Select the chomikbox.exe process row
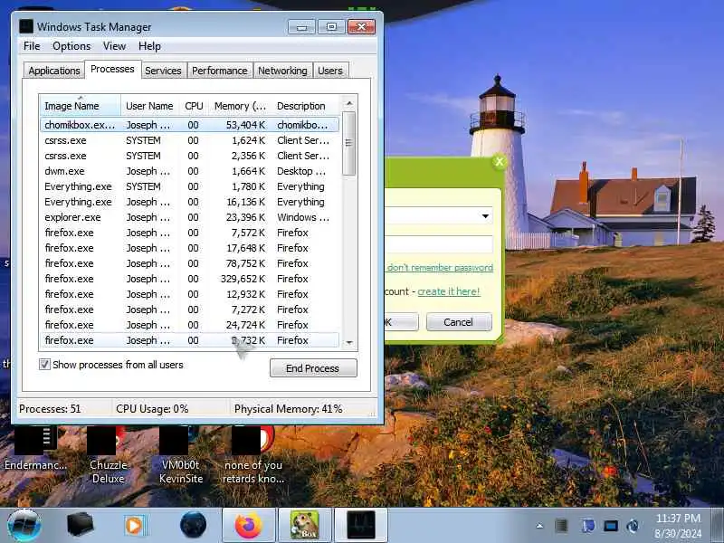 190,125
